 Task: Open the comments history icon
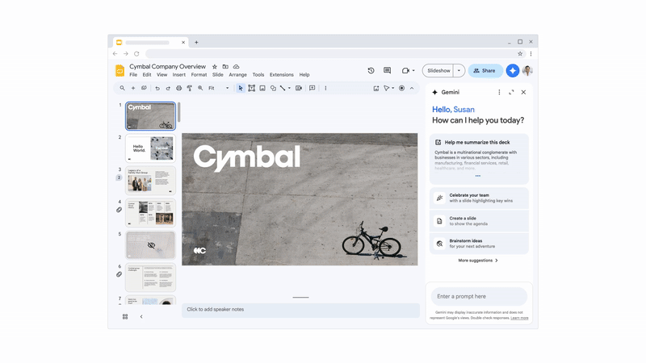(x=388, y=71)
